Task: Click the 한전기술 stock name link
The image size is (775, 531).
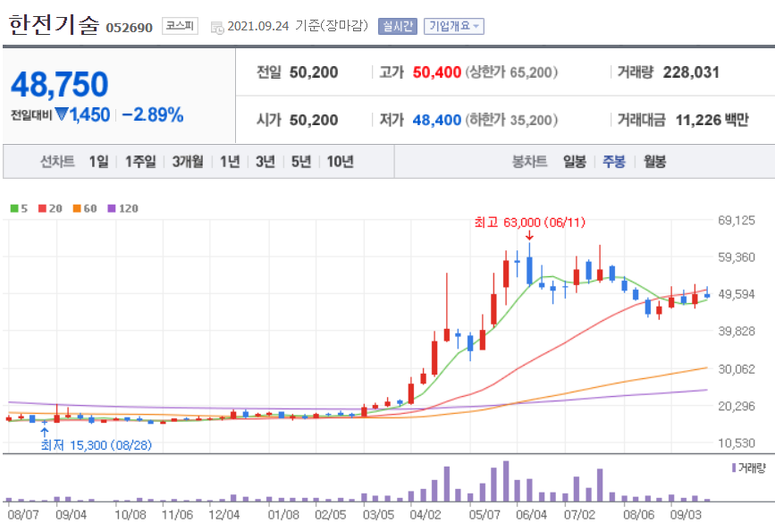Action: pos(55,25)
